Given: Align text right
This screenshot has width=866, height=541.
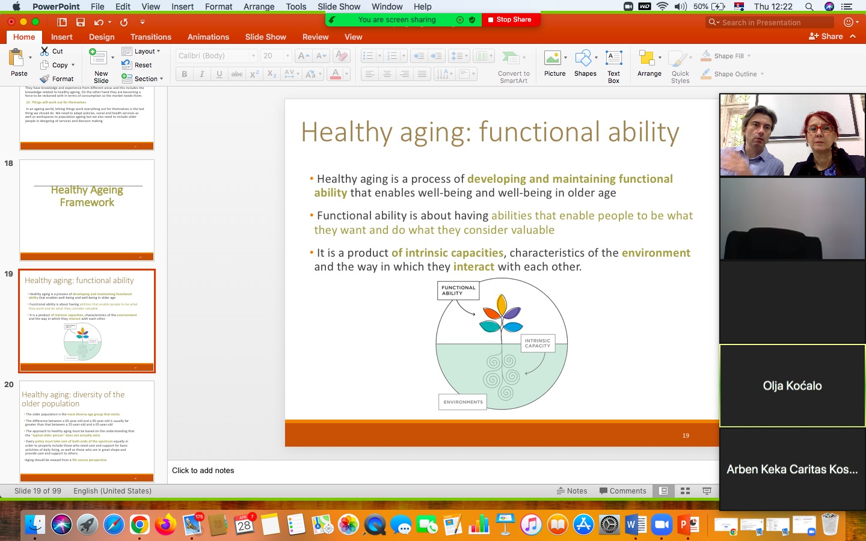Looking at the screenshot, I should 405,74.
